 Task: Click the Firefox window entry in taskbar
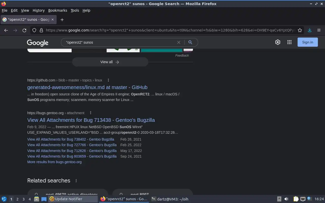124,199
